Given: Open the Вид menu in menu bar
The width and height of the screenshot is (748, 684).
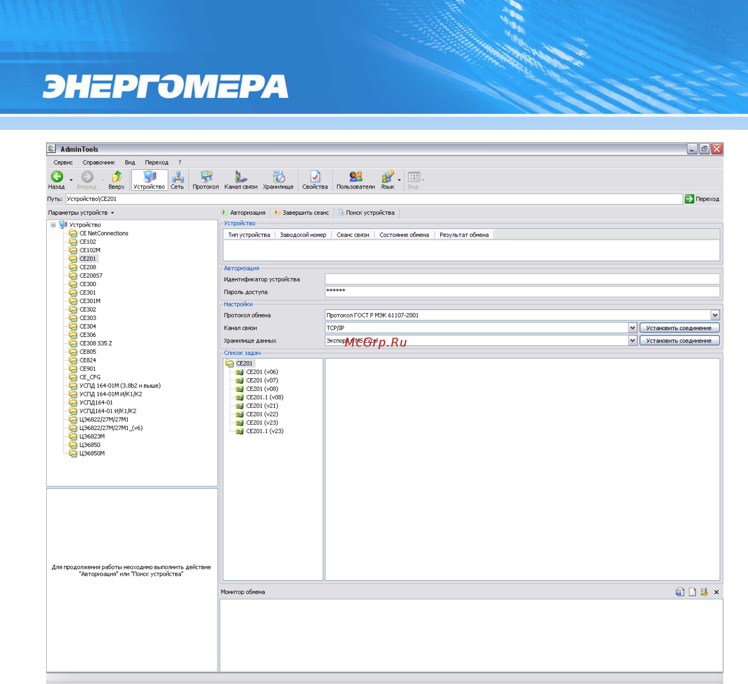Looking at the screenshot, I should coord(130,162).
